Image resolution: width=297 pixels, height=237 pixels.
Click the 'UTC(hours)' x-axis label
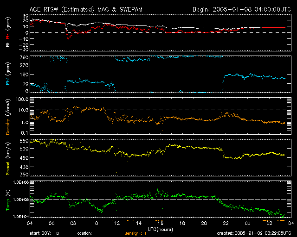pos(160,229)
